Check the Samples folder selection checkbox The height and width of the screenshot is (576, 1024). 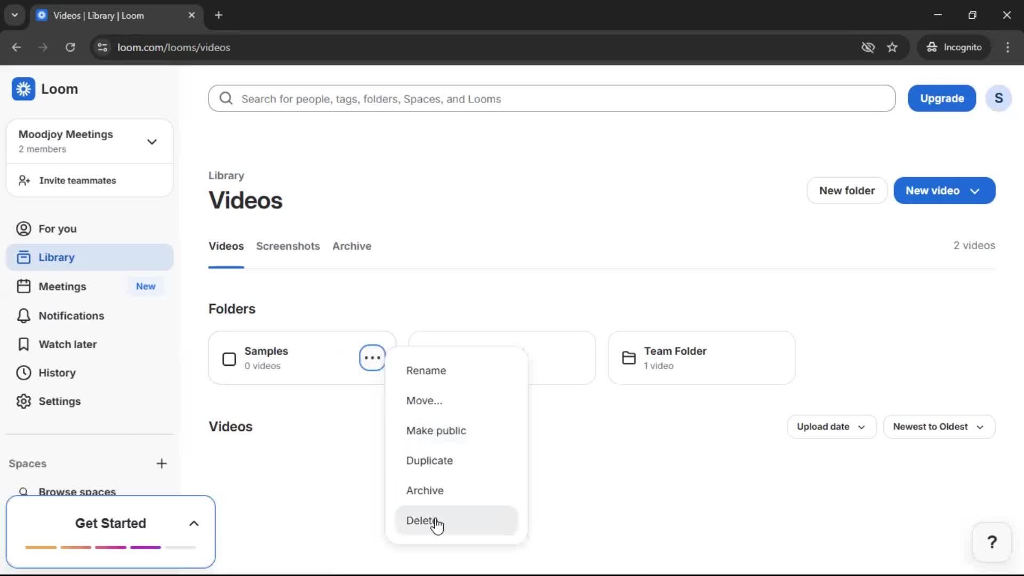click(229, 359)
